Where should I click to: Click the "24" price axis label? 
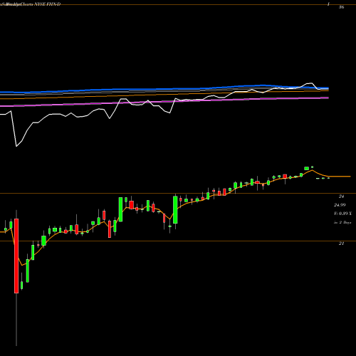(x=341, y=197)
